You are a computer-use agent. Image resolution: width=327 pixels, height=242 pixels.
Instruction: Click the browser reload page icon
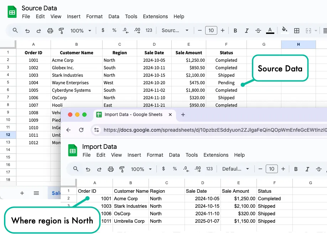pyautogui.click(x=81, y=130)
